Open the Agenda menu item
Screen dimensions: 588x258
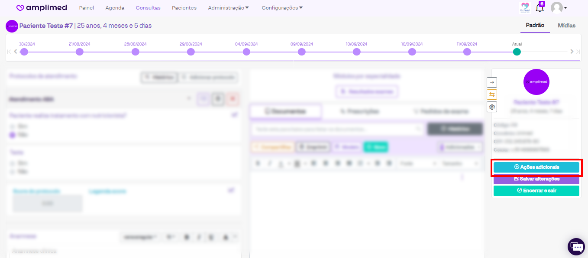point(115,8)
